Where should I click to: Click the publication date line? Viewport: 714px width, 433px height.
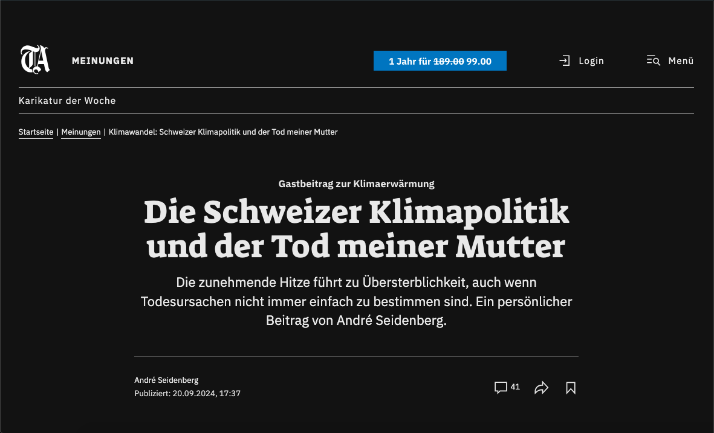click(187, 393)
